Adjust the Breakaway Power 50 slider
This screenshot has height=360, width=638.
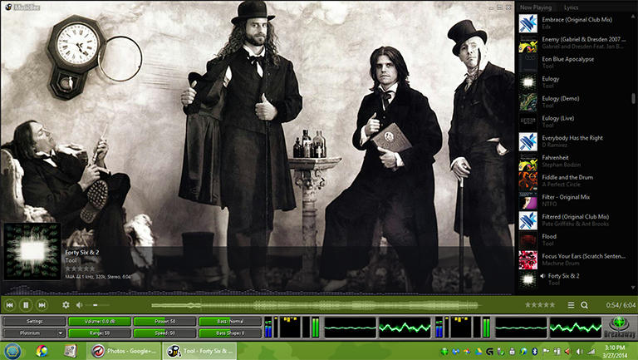164,321
